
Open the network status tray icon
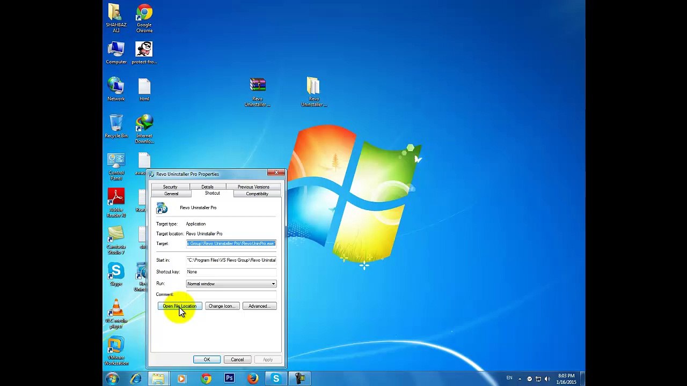tap(538, 379)
